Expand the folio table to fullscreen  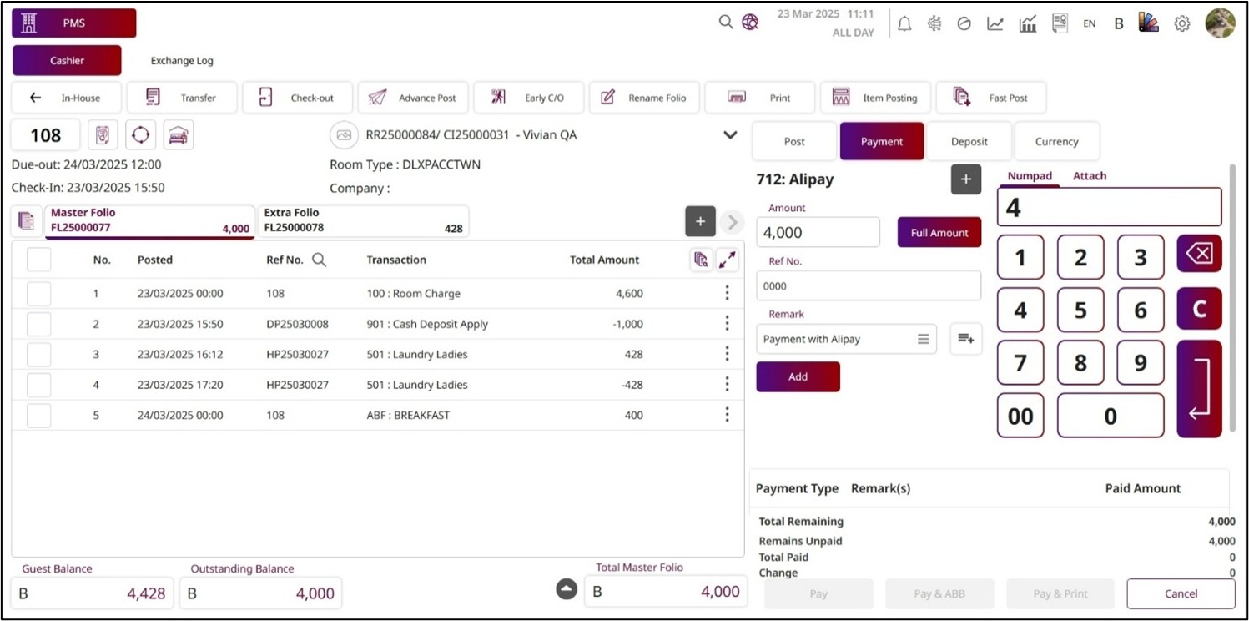pos(728,260)
